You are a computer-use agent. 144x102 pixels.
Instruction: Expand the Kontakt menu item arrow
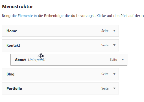[x=114, y=45]
